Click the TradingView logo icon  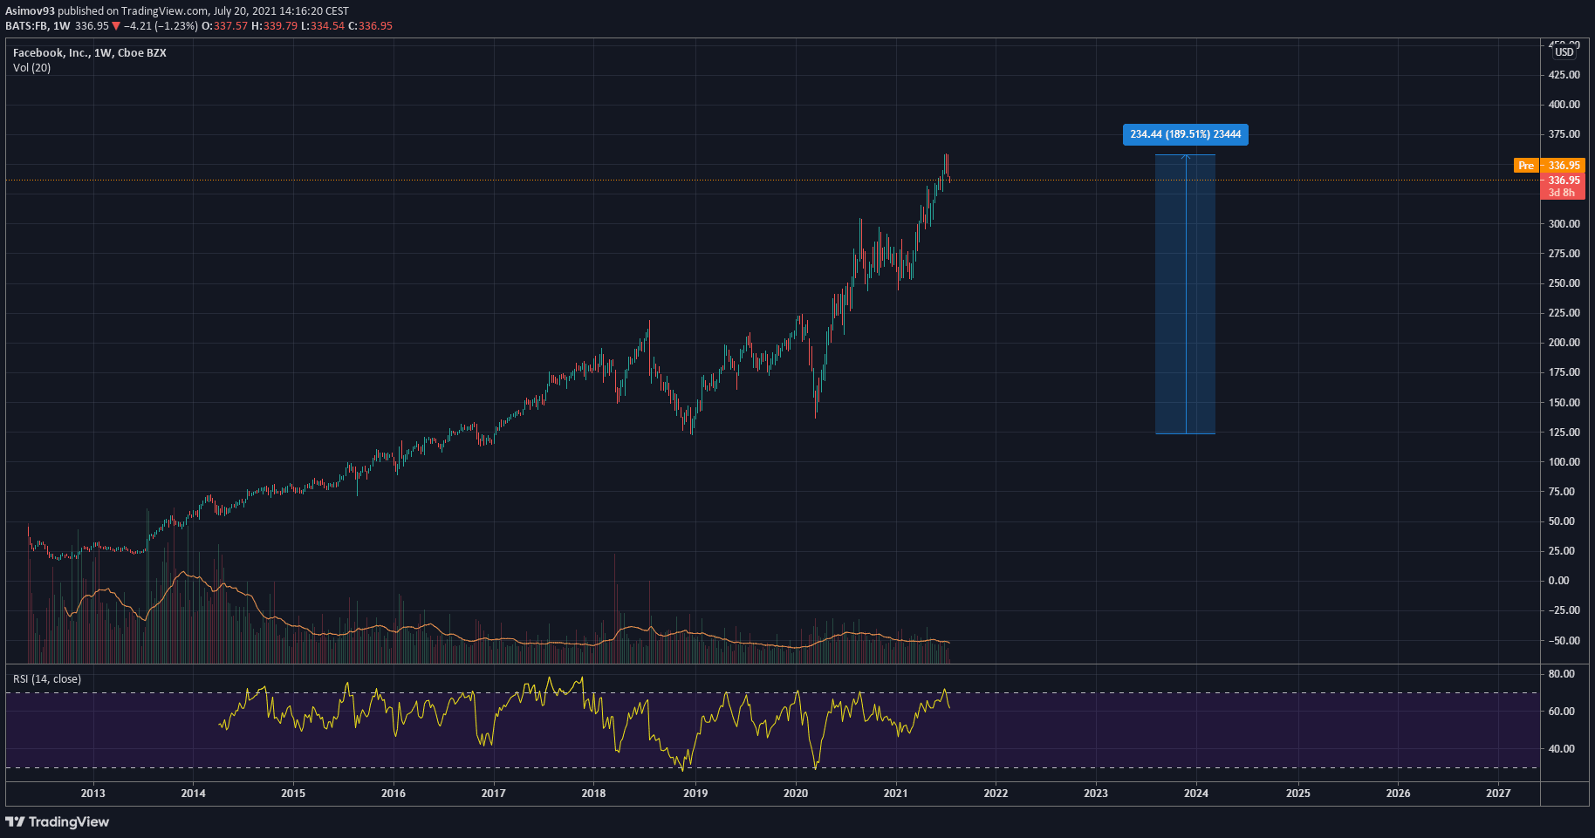tap(15, 821)
